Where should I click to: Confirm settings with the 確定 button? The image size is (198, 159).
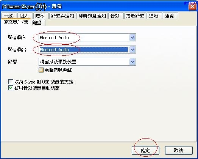pos(145,151)
